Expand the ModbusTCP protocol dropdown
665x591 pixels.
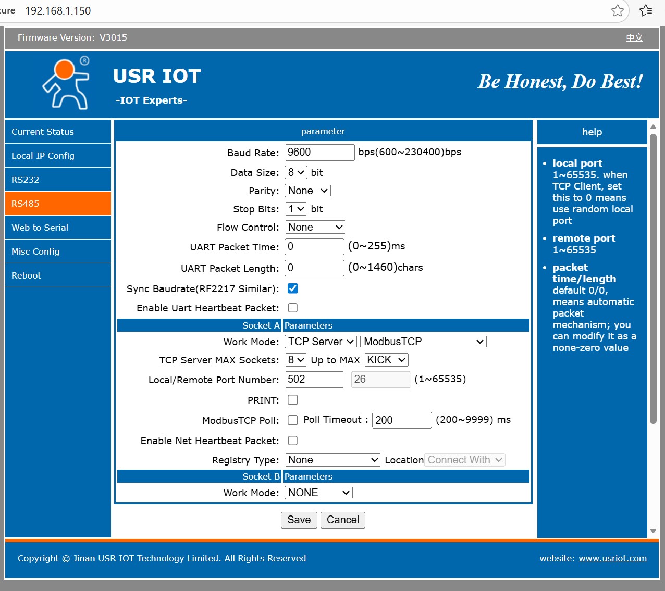(423, 342)
